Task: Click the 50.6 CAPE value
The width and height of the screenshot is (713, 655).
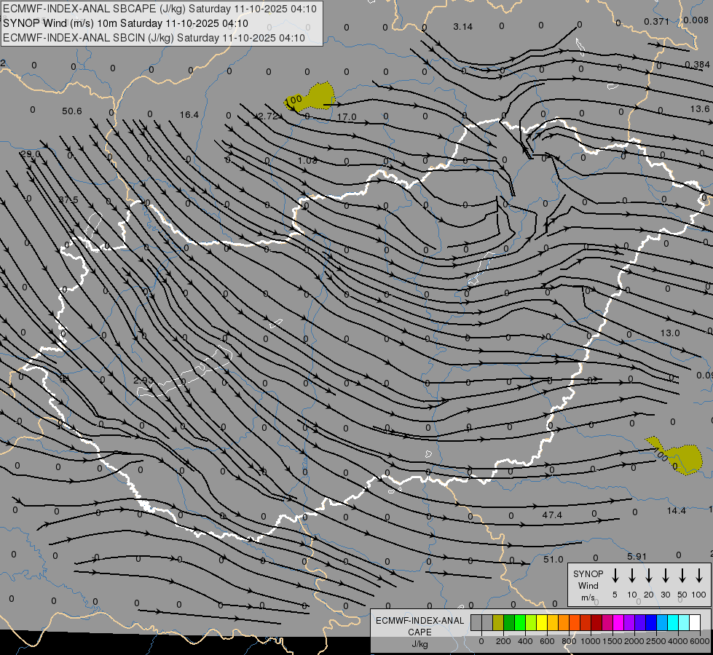Action: click(x=72, y=111)
